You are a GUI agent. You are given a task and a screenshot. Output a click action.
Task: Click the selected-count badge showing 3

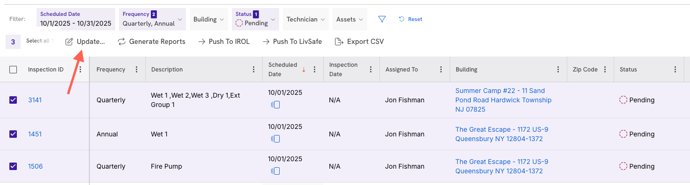[13, 42]
